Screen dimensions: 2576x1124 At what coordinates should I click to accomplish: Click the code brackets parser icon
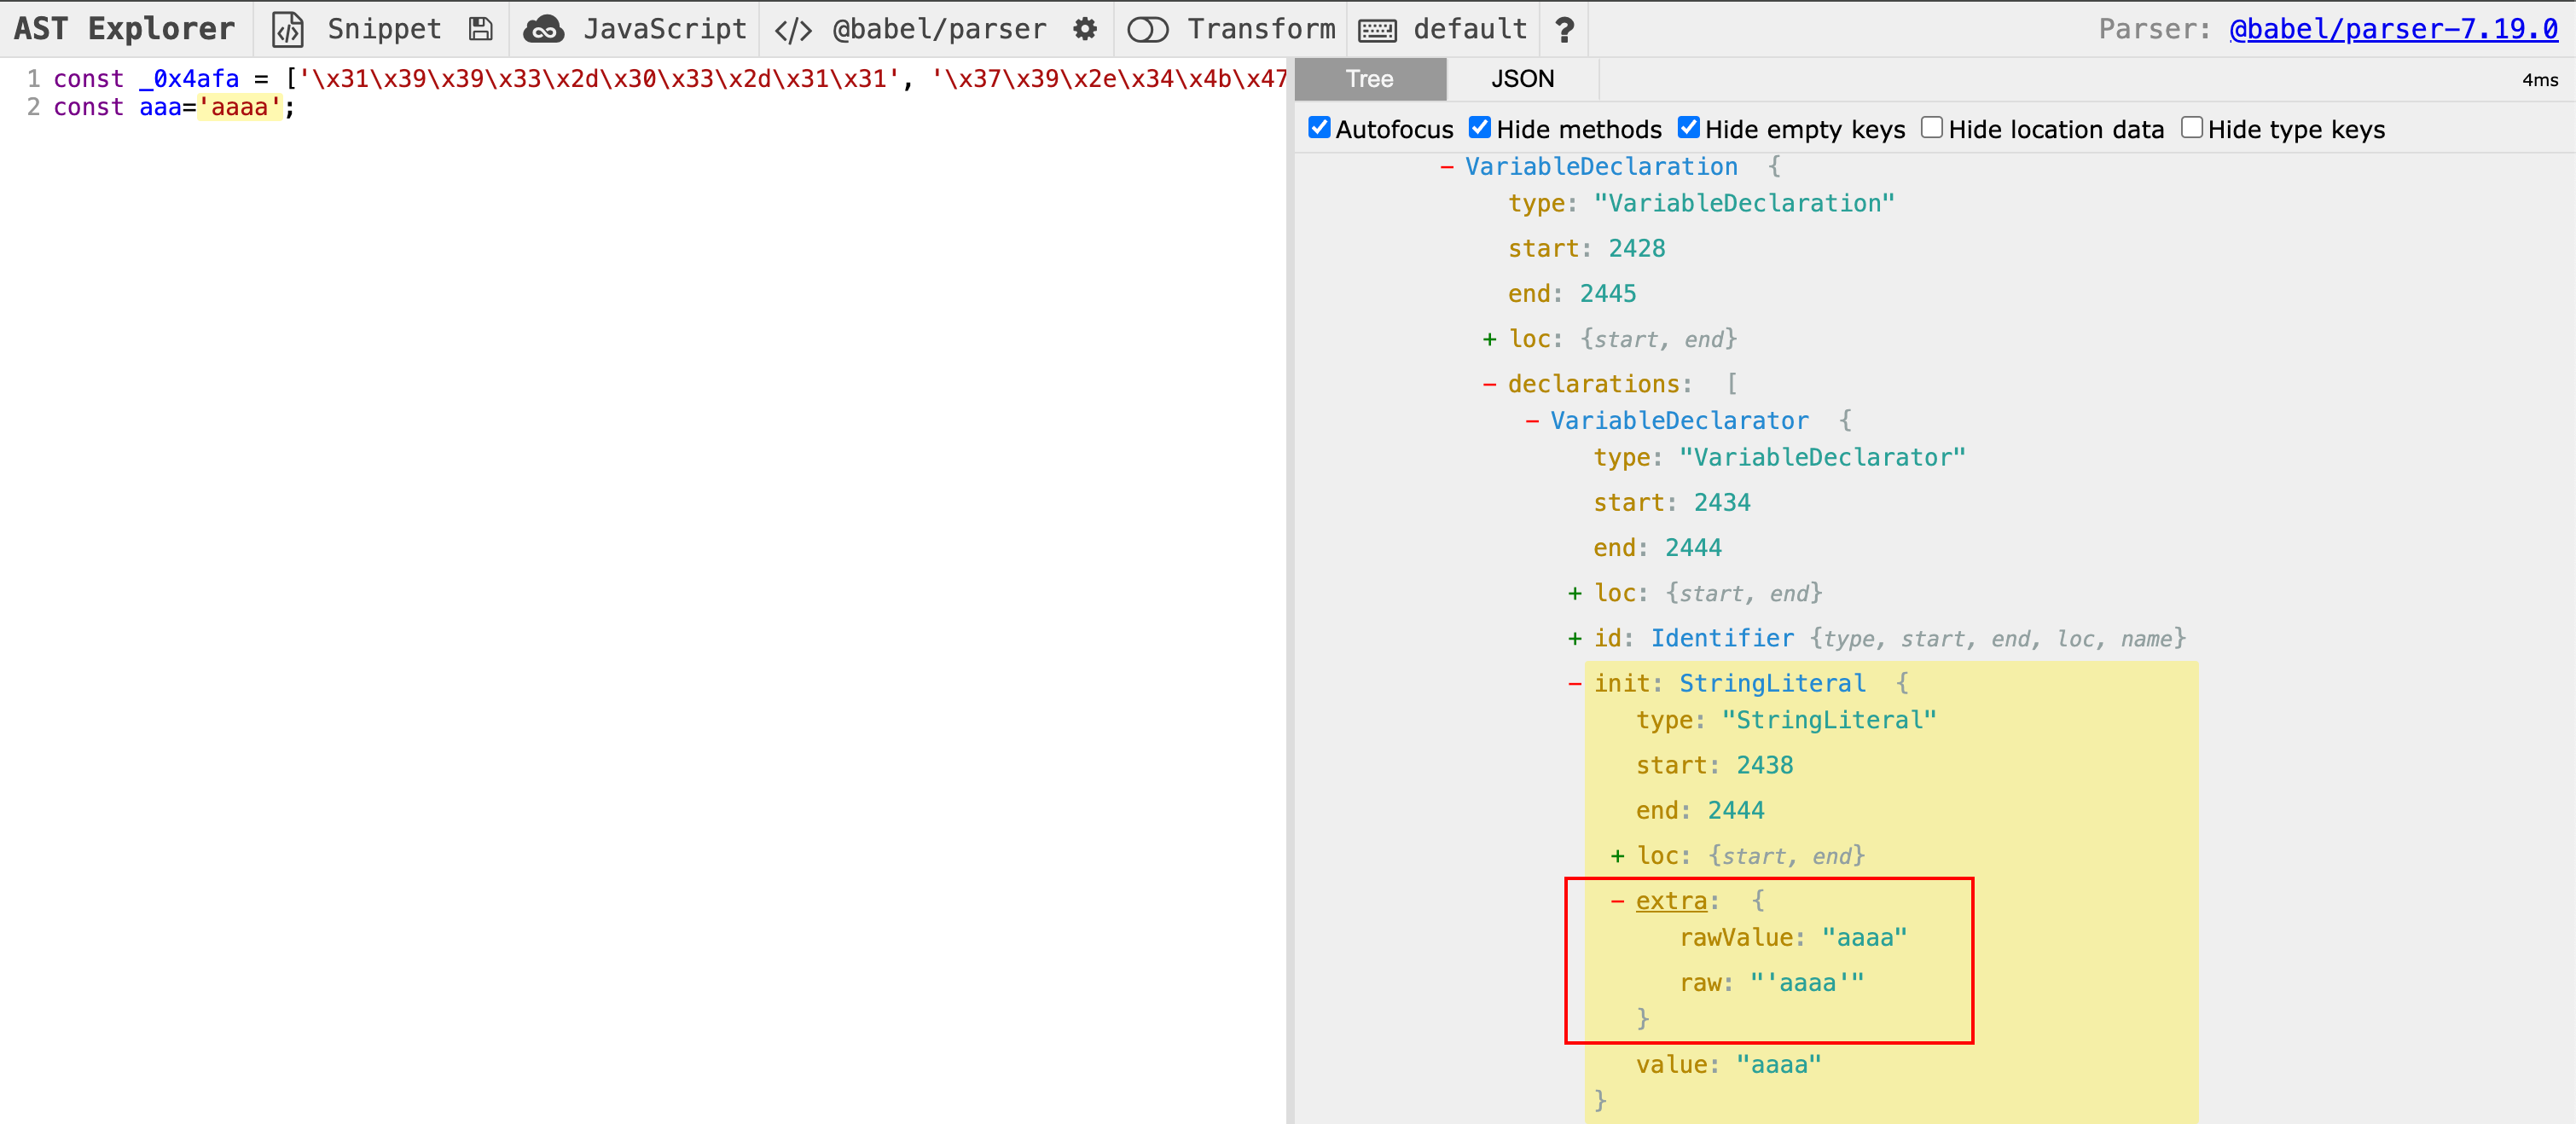pos(793,29)
